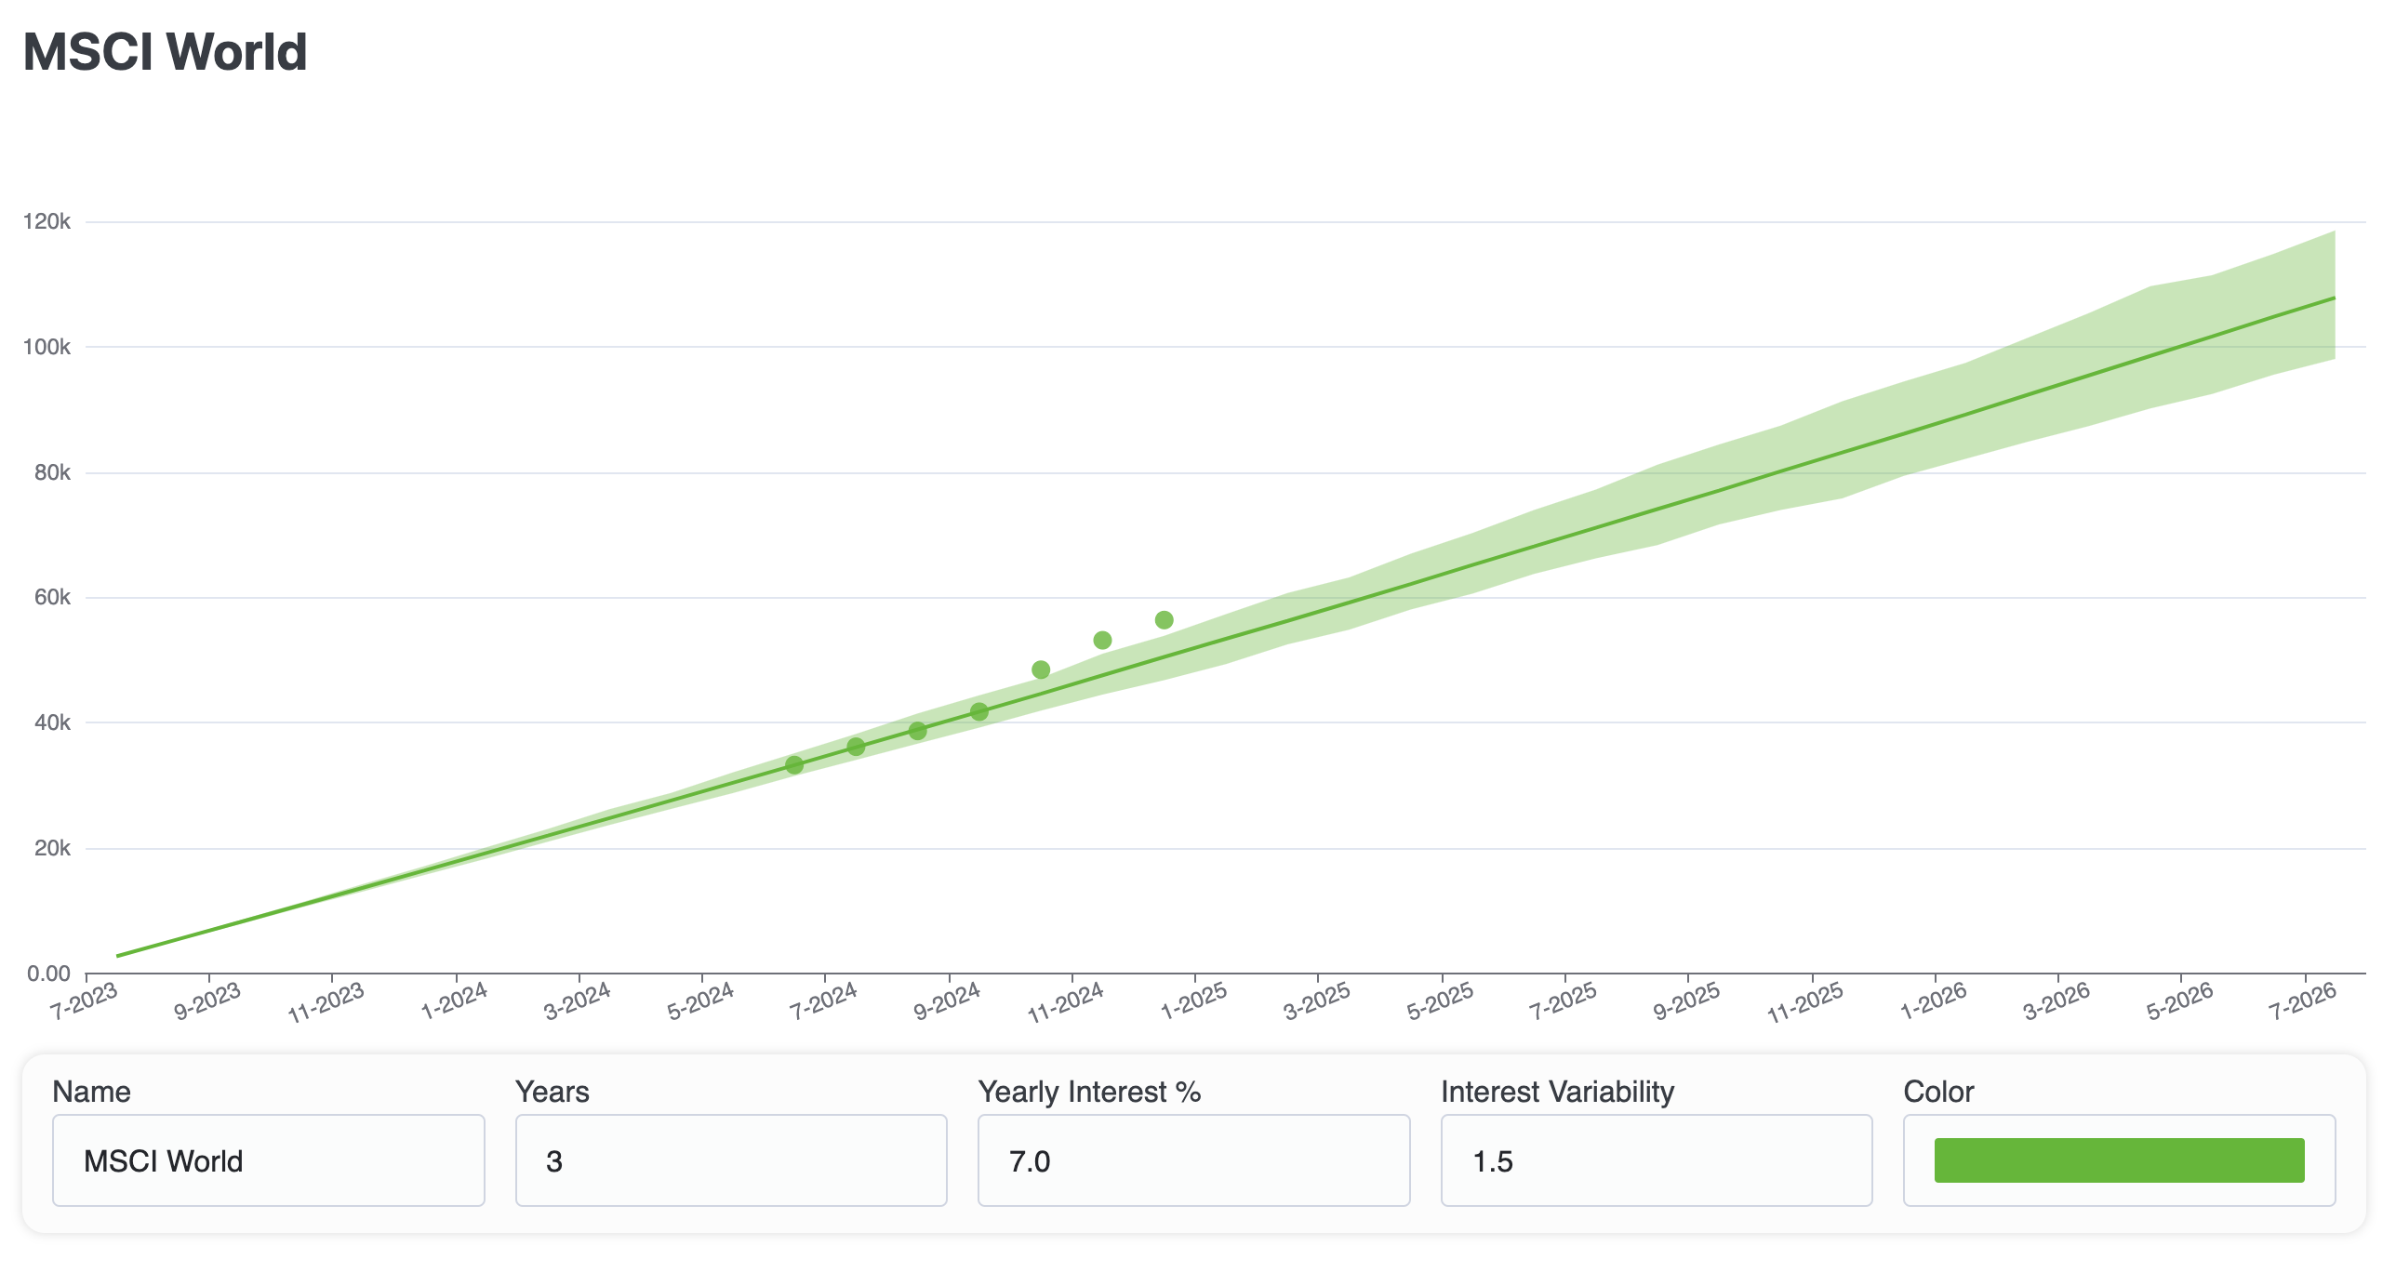Click the data point near 36k
This screenshot has width=2396, height=1272.
click(x=856, y=746)
